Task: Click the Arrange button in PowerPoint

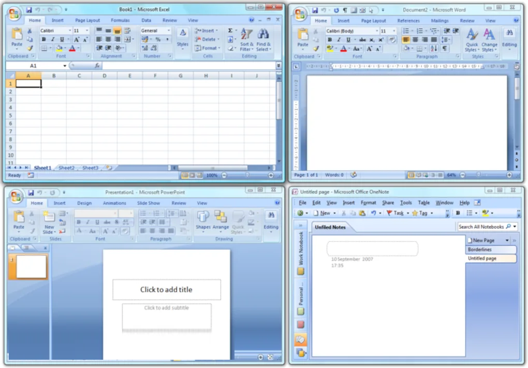Action: (x=221, y=221)
